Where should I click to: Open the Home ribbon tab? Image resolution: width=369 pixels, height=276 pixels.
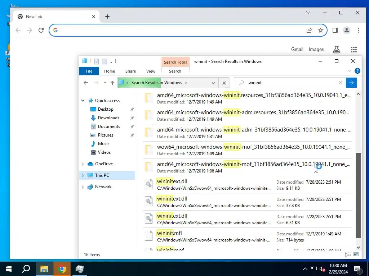click(110, 71)
